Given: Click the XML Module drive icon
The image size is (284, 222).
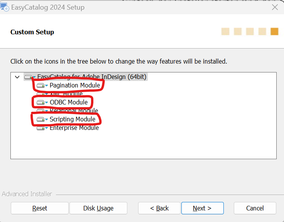Looking at the screenshot, I should coord(41,94).
